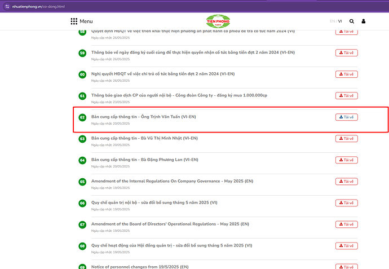Click the Tien Phong logo
This screenshot has height=269, width=389.
coord(218,21)
